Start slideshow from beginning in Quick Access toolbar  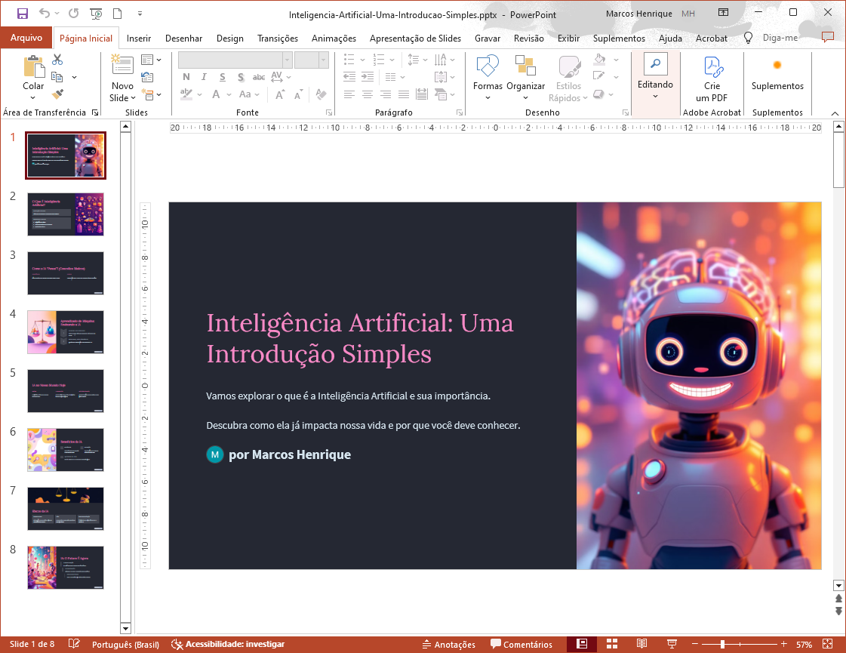tap(96, 14)
